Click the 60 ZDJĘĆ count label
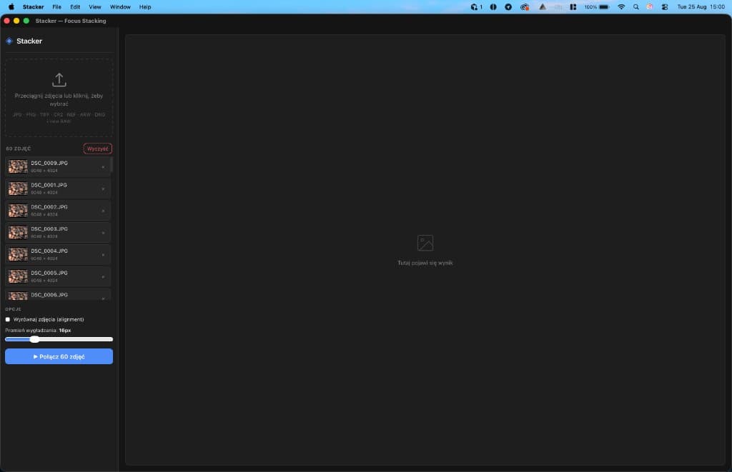Viewport: 732px width, 472px height. [18, 149]
